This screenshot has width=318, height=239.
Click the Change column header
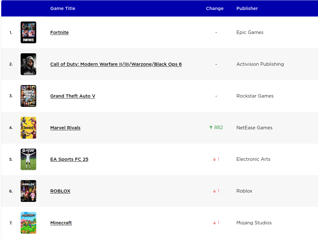pos(215,8)
